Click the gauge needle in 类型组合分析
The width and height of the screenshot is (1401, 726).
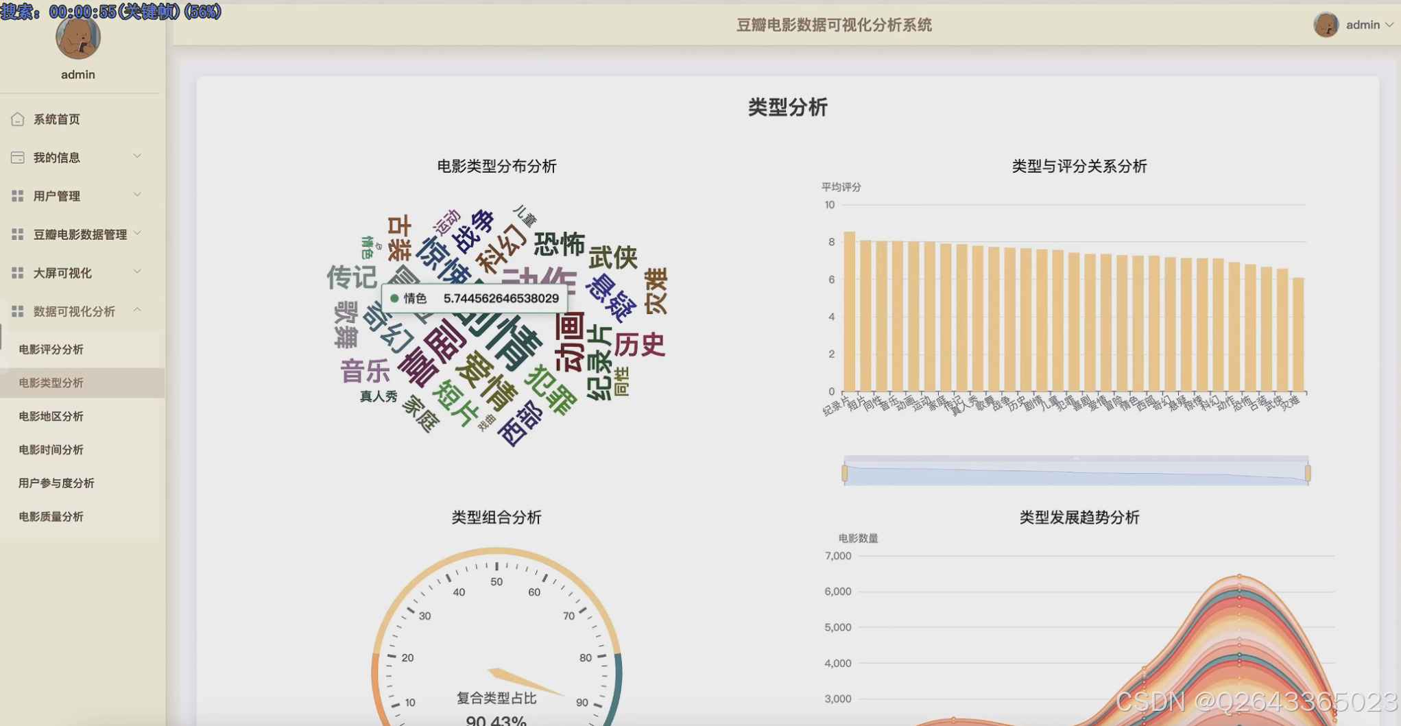(x=527, y=681)
